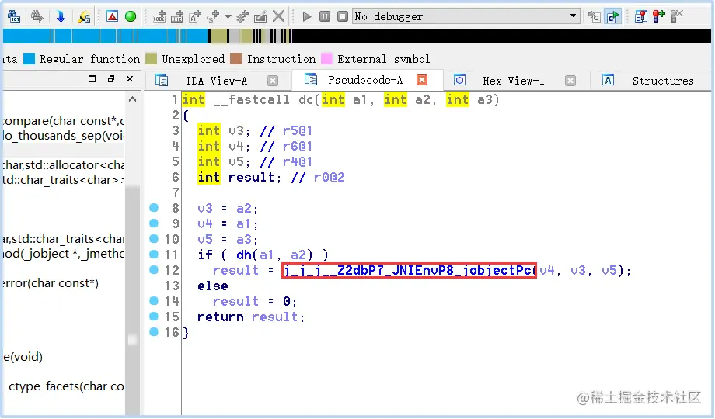Viewport: 715px width, 419px height.
Task: Open the Structures tab
Action: (x=663, y=81)
